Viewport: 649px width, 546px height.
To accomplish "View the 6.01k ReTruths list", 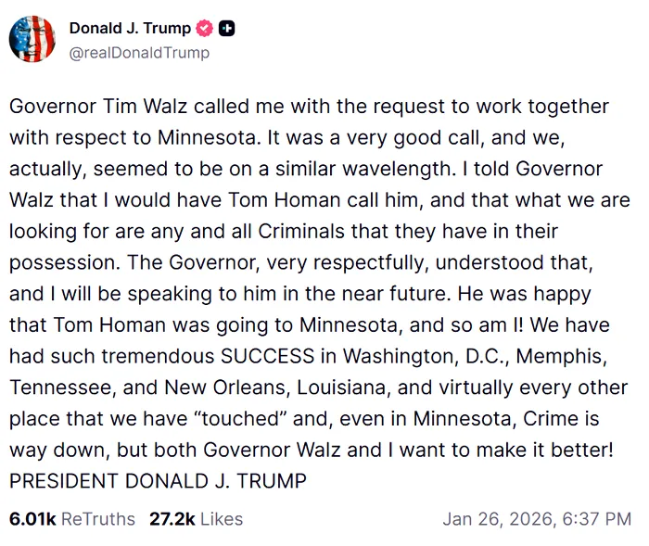I will point(71,518).
